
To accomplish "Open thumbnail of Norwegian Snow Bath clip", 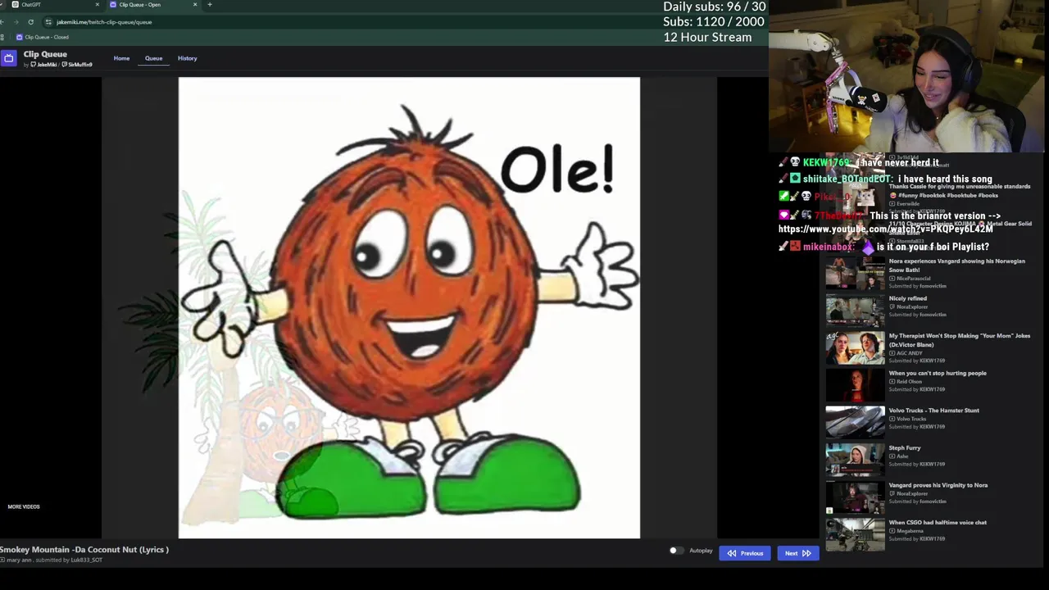I will click(855, 273).
